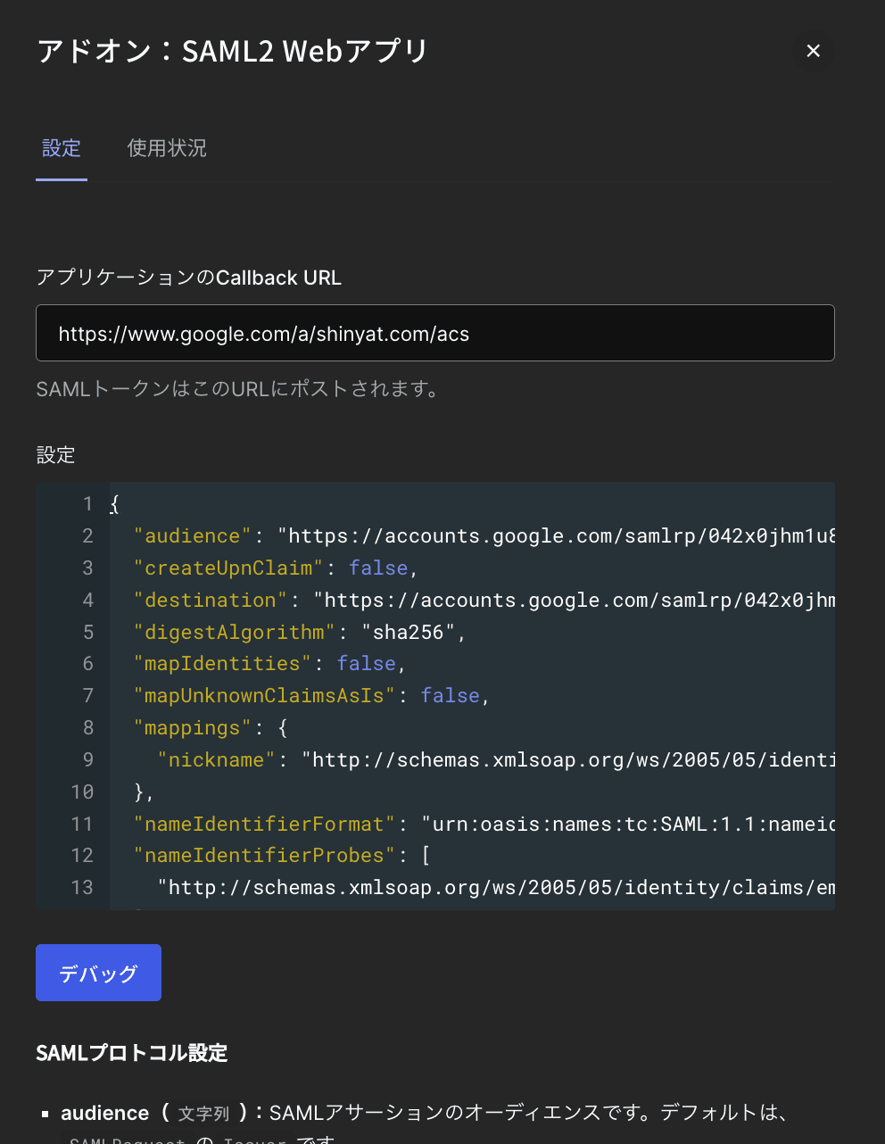This screenshot has width=885, height=1144.
Task: Click the nickname mapping URL value
Action: pyautogui.click(x=571, y=759)
